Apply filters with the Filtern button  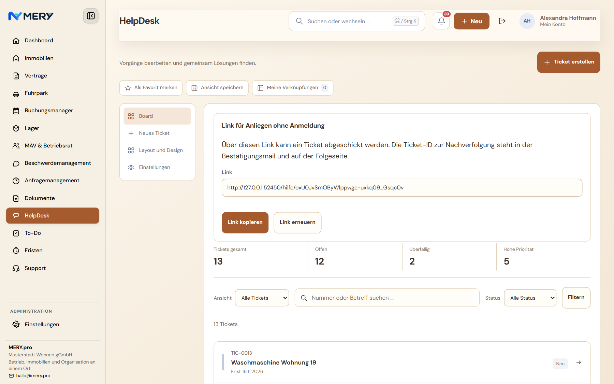(x=576, y=298)
